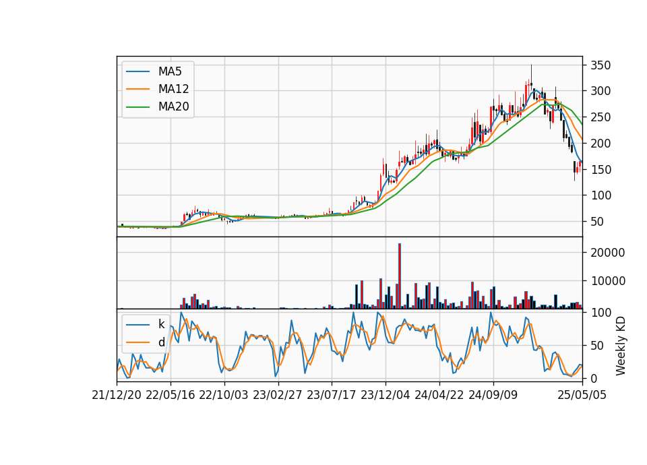Click the blue MA5 legend line sample
647x465 pixels.
click(137, 71)
